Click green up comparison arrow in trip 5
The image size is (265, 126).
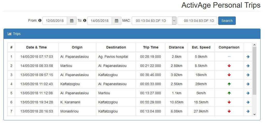coord(229,93)
